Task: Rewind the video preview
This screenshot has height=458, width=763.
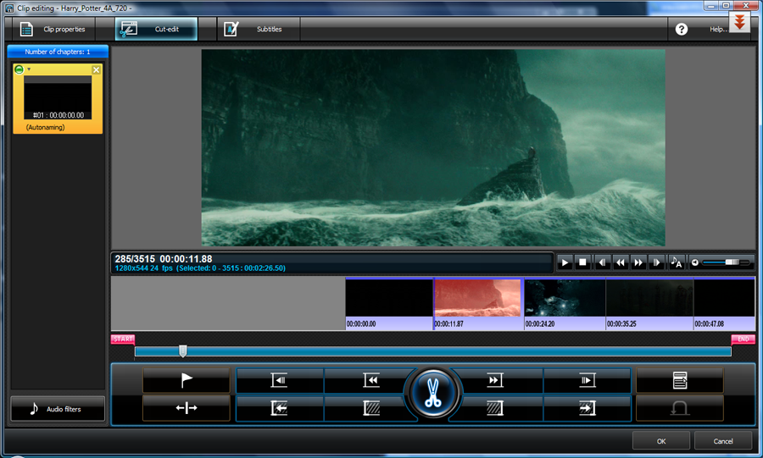Action: (x=620, y=262)
